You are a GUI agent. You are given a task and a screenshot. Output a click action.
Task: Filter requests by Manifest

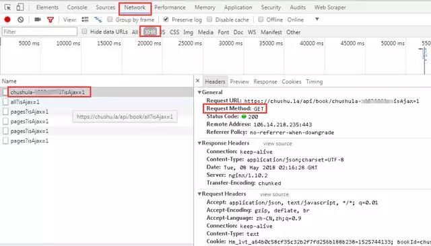271,32
